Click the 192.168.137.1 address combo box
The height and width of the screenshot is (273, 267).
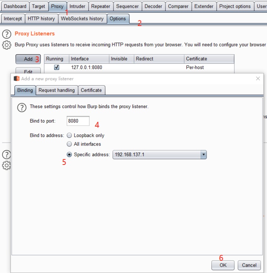[159, 155]
